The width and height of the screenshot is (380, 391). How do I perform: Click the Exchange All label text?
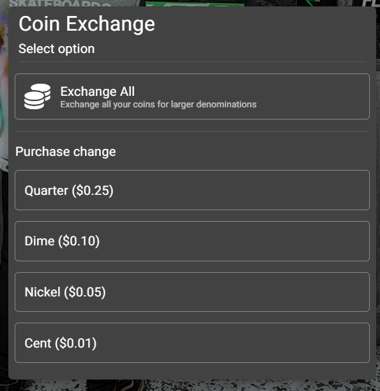(98, 91)
